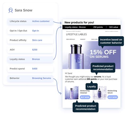This screenshot has height=116, width=126.
Task: Click the AOV $250 value
Action: (35, 50)
